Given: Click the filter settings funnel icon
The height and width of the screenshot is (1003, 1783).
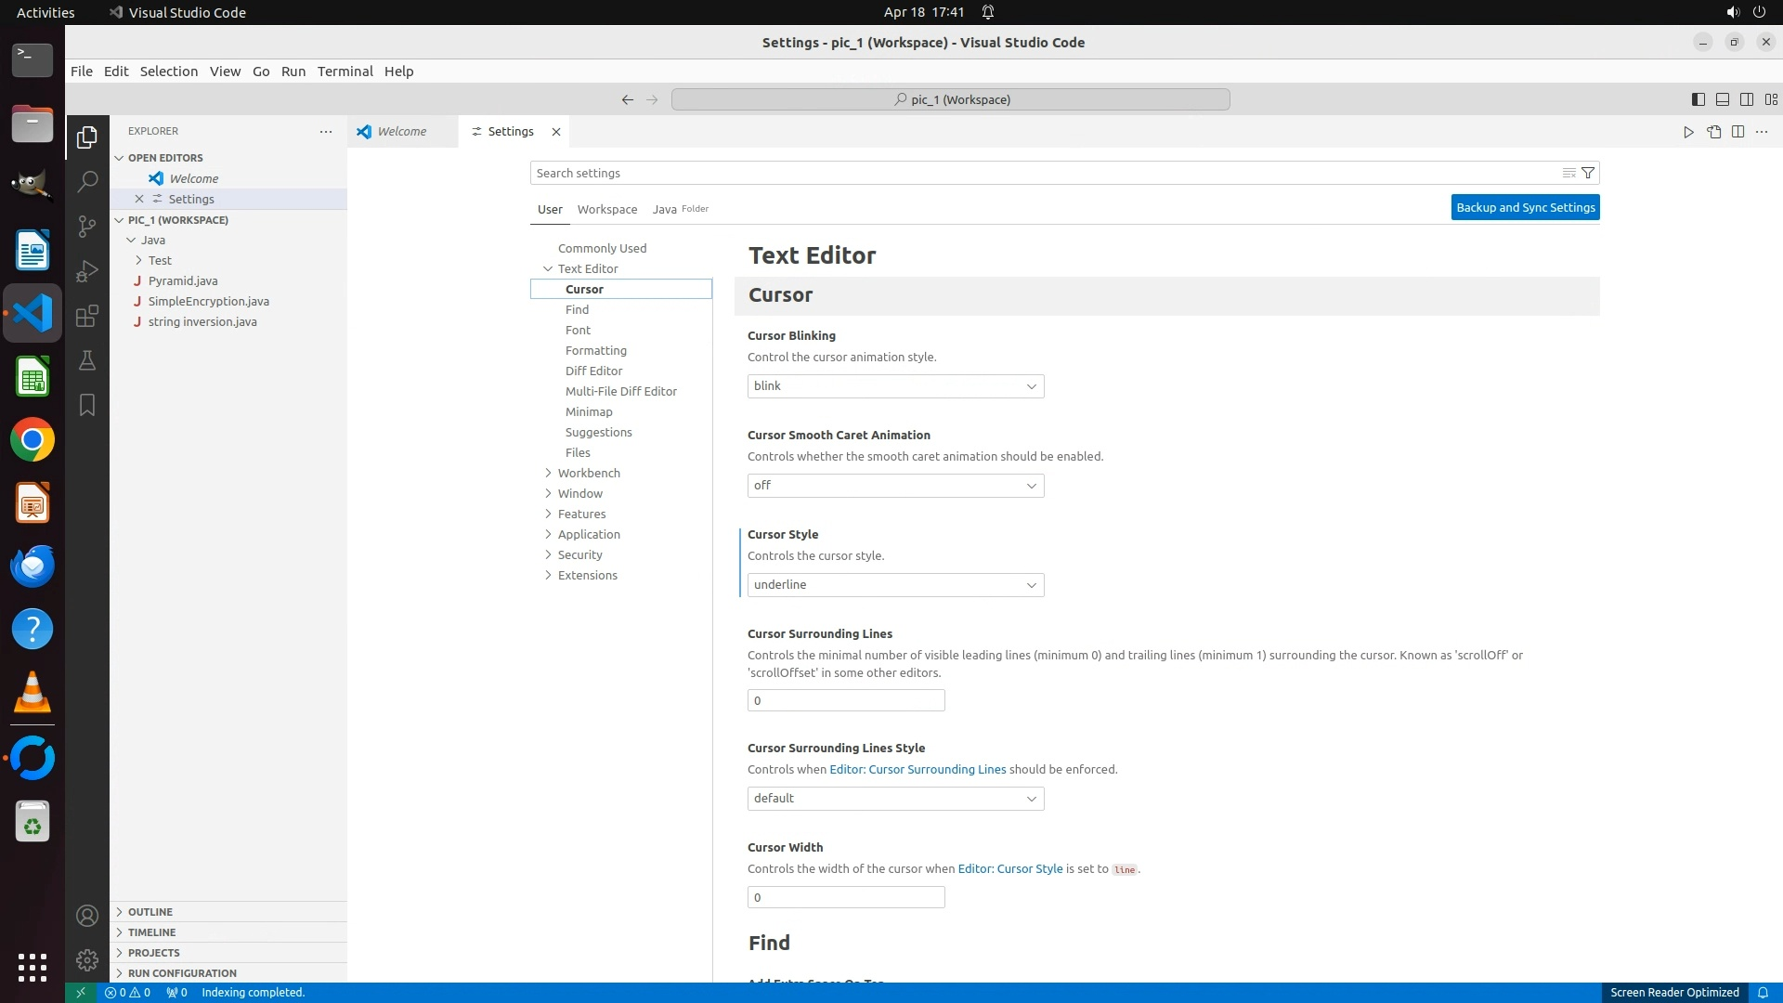Looking at the screenshot, I should point(1588,173).
